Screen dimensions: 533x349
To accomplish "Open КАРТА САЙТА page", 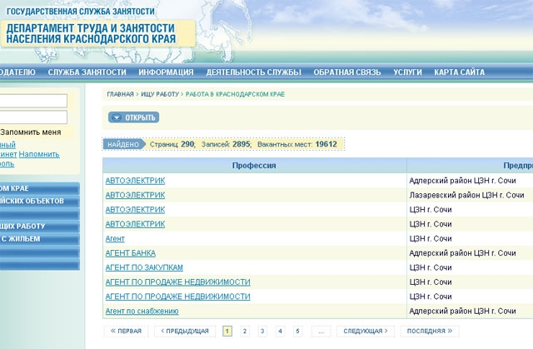I will click(x=459, y=72).
